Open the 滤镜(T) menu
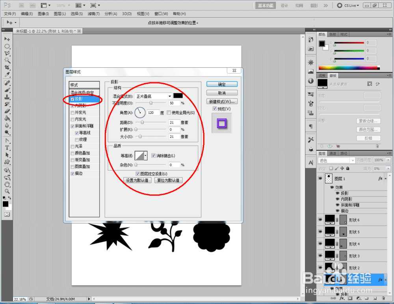 point(93,14)
